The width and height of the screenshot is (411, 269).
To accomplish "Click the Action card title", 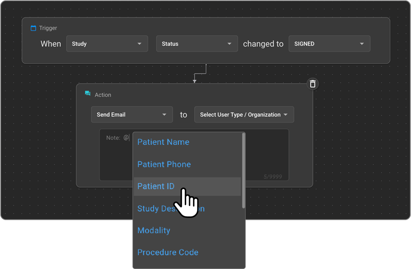I will [103, 95].
